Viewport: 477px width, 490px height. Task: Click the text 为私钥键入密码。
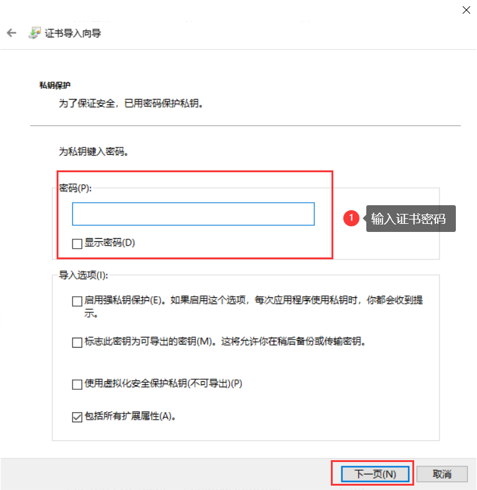pos(93,152)
